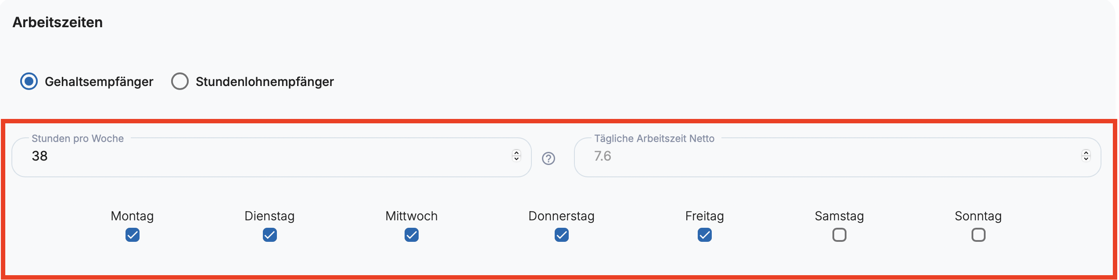Check the Sonntag checkbox
The width and height of the screenshot is (1119, 280).
(978, 235)
